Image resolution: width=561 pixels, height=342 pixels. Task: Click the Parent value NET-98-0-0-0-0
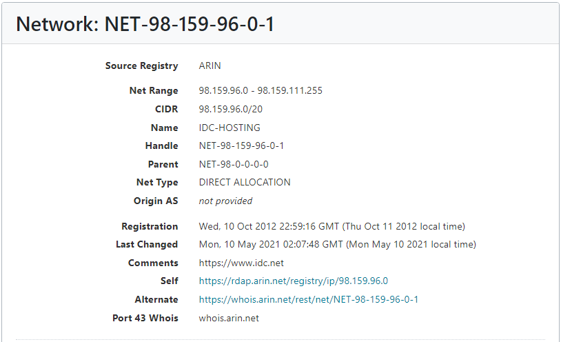tap(234, 164)
